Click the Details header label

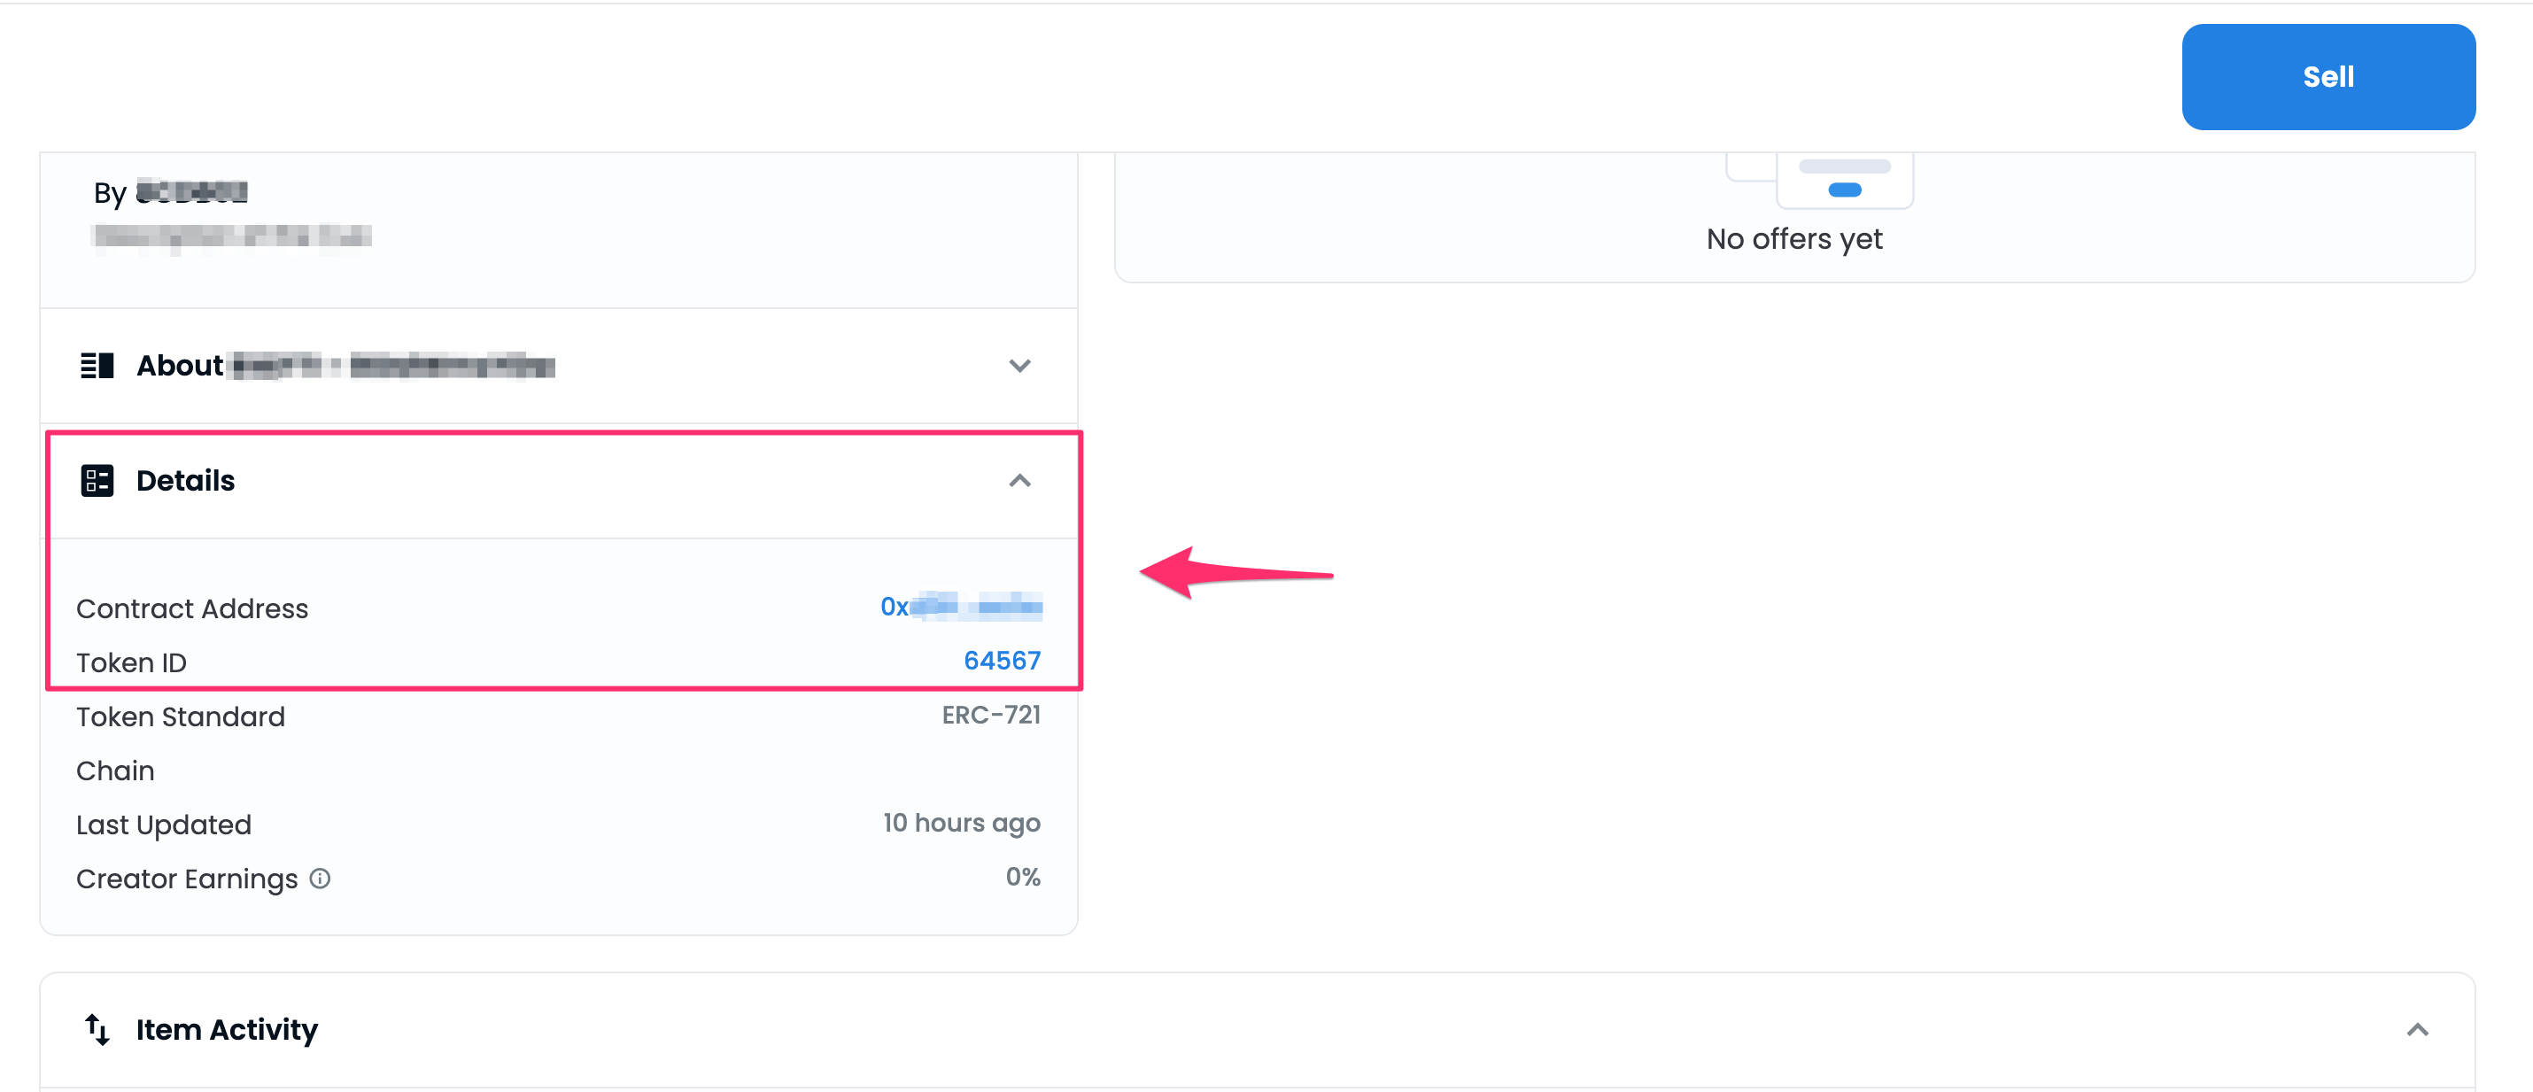[185, 481]
